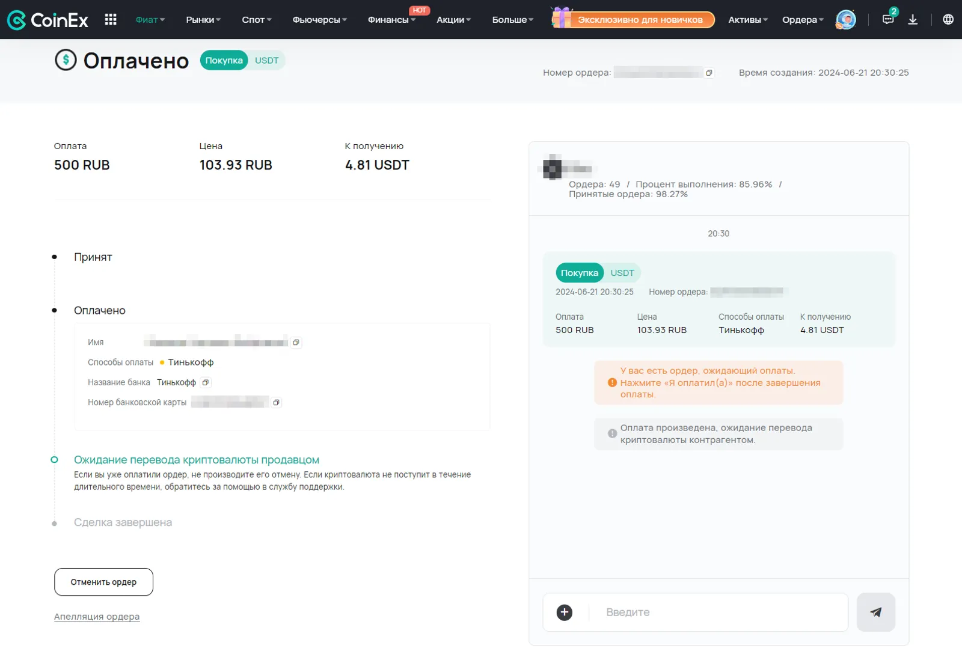Expand the Финансы dropdown menu
Image resolution: width=962 pixels, height=657 pixels.
391,20
